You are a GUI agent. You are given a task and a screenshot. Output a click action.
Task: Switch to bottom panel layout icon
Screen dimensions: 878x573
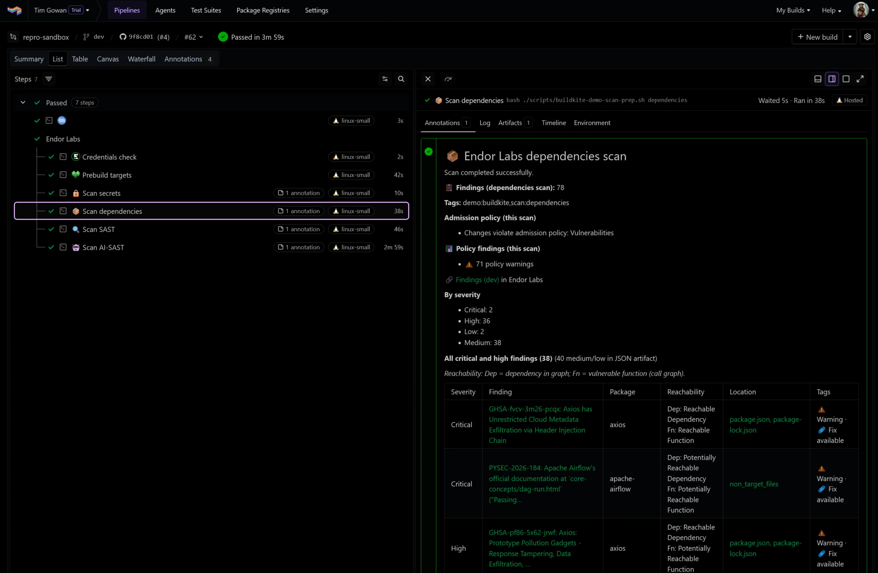click(x=817, y=79)
